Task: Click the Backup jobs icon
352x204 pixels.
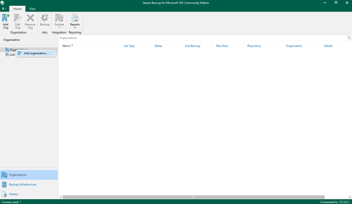Action: pos(45,20)
